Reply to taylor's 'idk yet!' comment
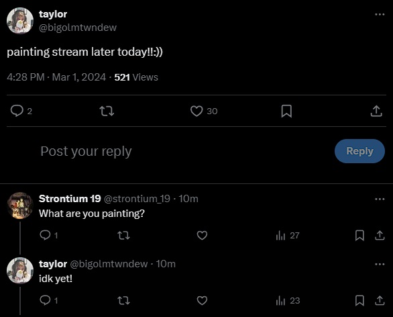The image size is (393, 317). click(x=45, y=300)
